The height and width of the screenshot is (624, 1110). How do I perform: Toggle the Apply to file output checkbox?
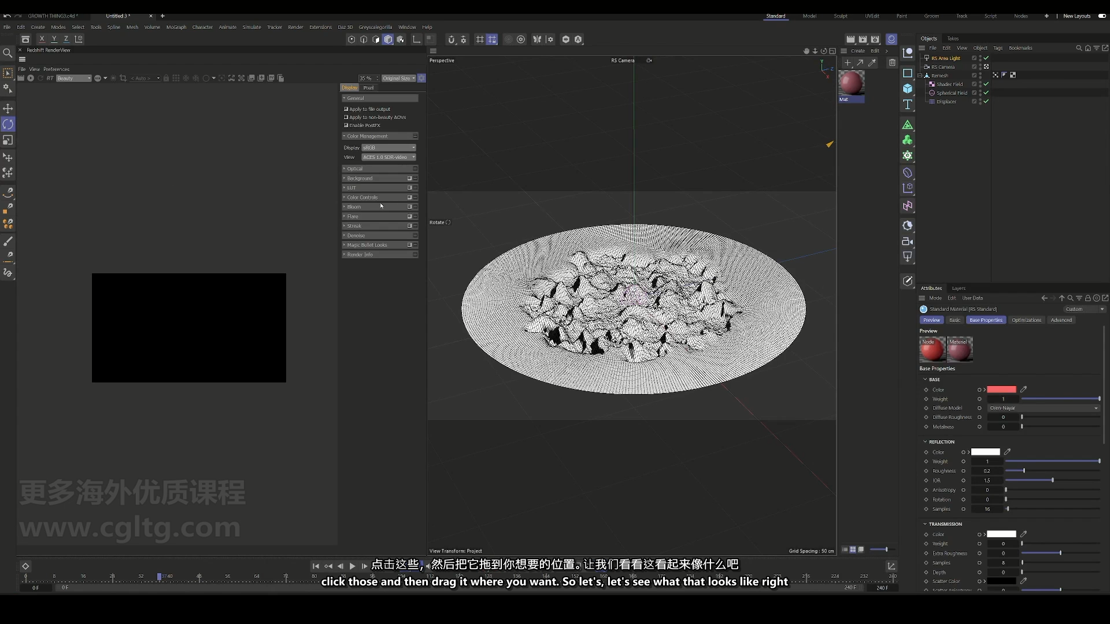[x=346, y=109]
